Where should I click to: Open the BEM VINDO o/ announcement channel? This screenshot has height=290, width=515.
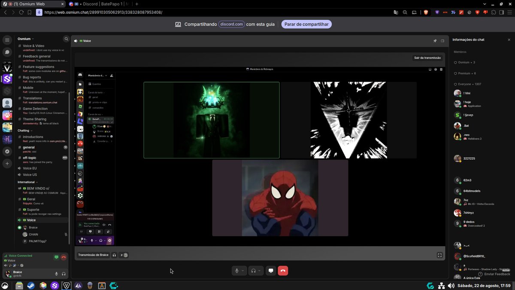42,190
